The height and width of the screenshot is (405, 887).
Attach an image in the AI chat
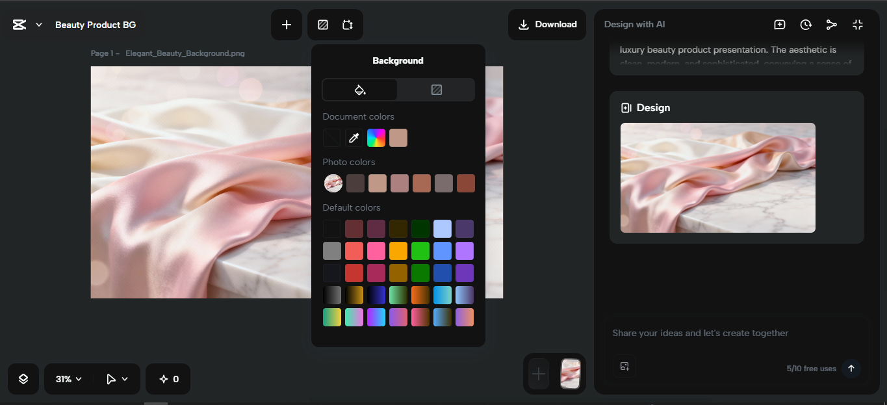pos(624,366)
